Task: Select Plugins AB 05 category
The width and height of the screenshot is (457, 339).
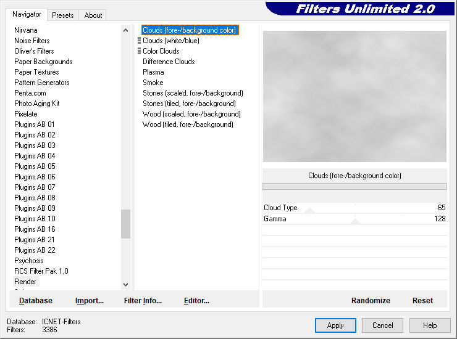Action: pyautogui.click(x=35, y=166)
